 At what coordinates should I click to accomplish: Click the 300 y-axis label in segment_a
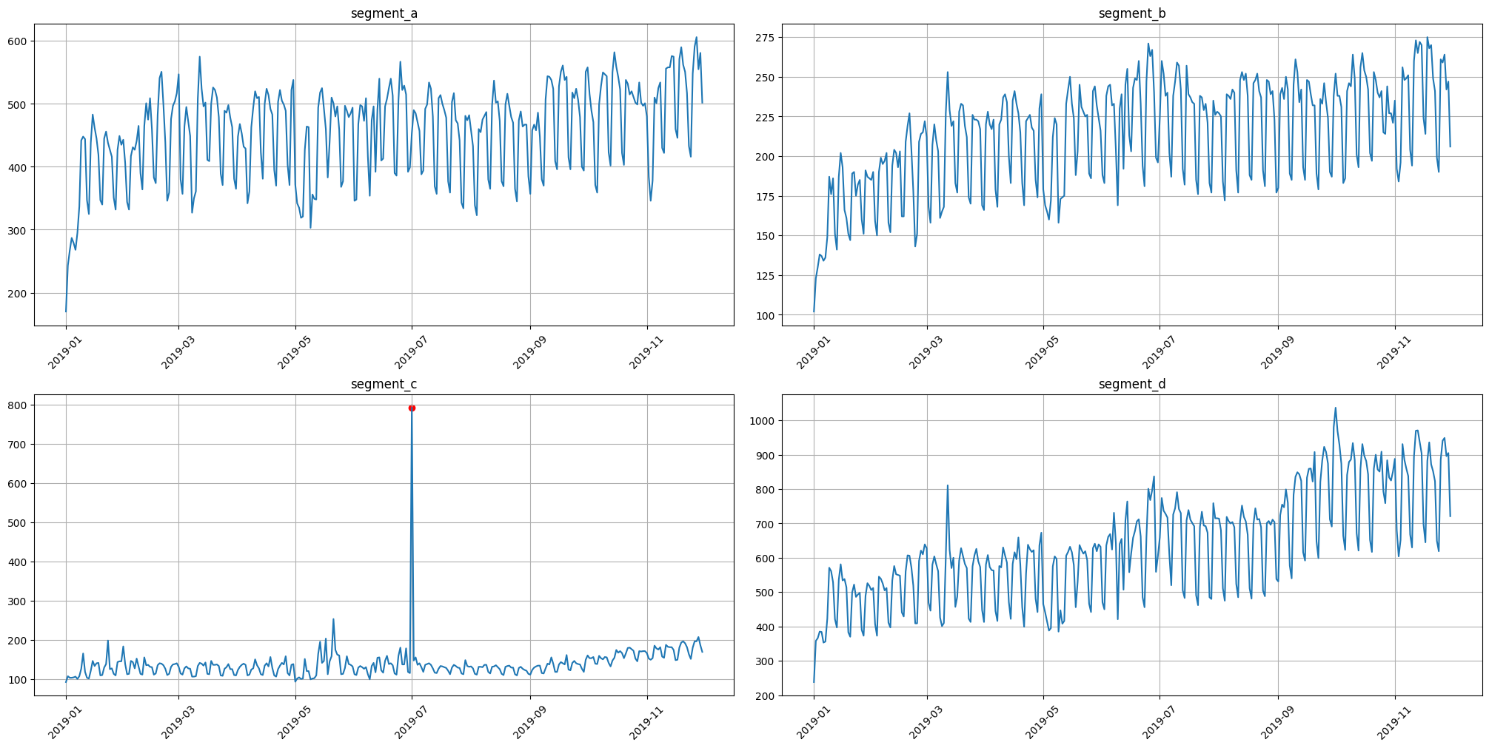[19, 231]
